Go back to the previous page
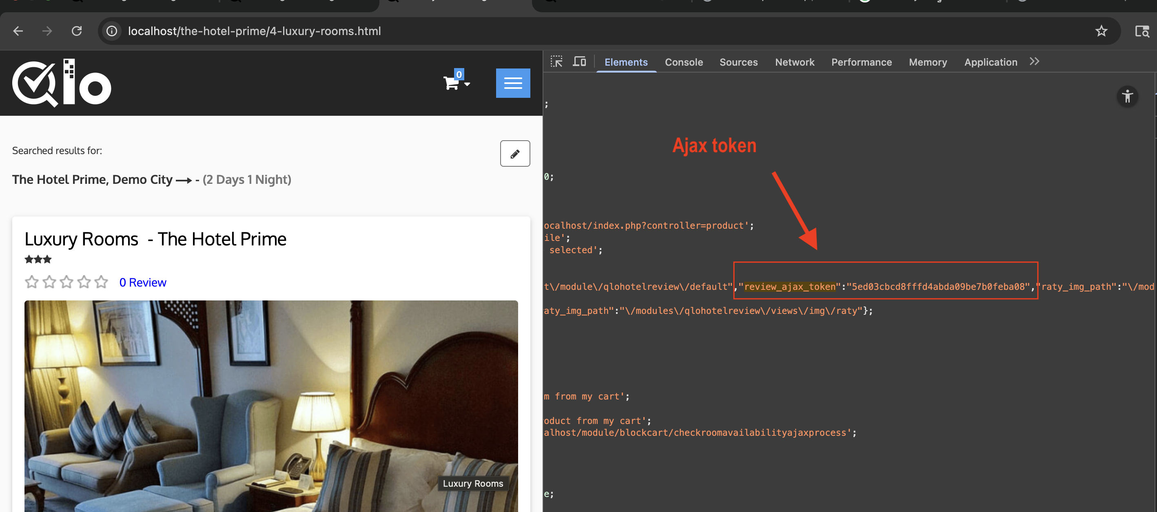1157x512 pixels. (18, 31)
